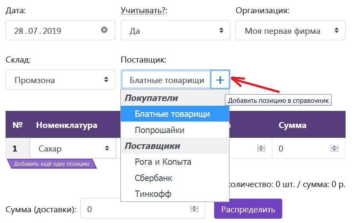Screen dimensions: 355x223
Task: Click the date field 28.07.2019
Action: [x=51, y=31]
